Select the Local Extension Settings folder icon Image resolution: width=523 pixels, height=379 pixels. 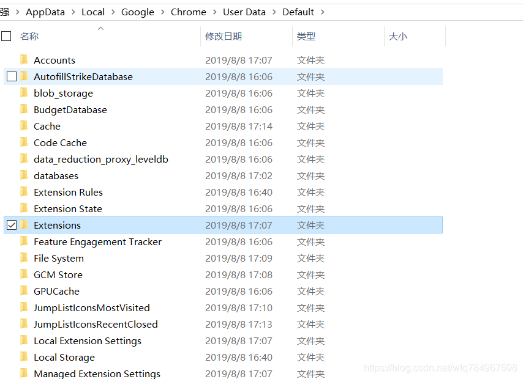click(24, 340)
